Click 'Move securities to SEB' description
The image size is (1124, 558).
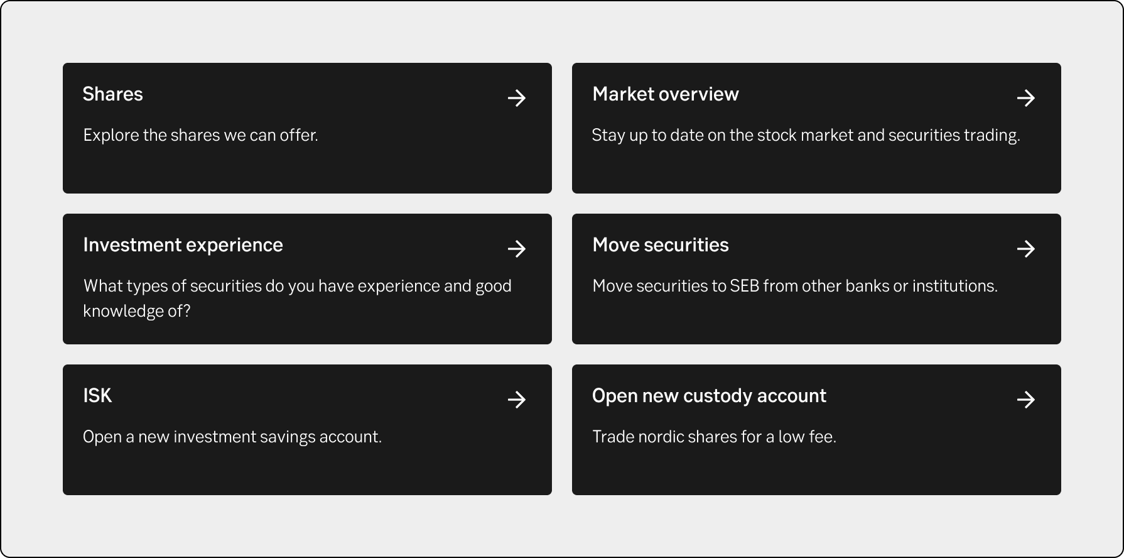point(795,286)
